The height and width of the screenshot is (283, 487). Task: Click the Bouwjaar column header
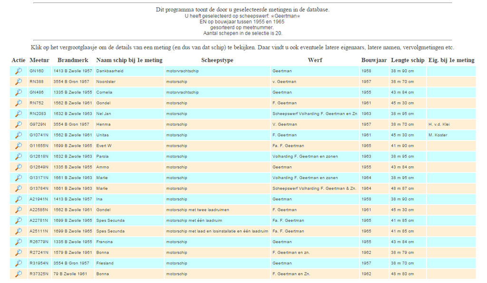click(374, 60)
